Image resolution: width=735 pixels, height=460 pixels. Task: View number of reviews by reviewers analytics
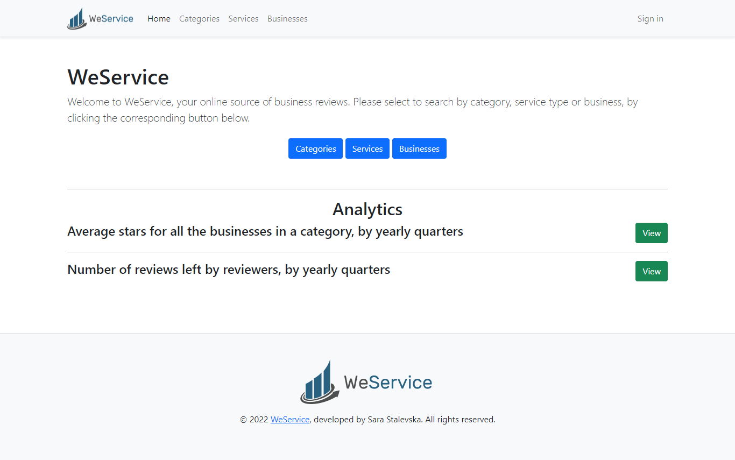pyautogui.click(x=651, y=271)
